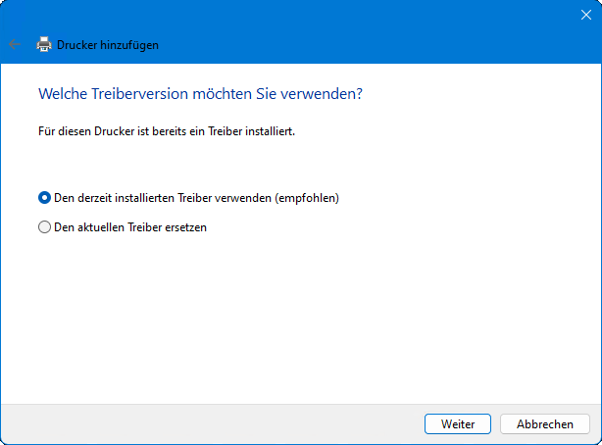Choose the Den aktuellen Treiber ersetzen radio circle
602x445 pixels.
tap(44, 227)
